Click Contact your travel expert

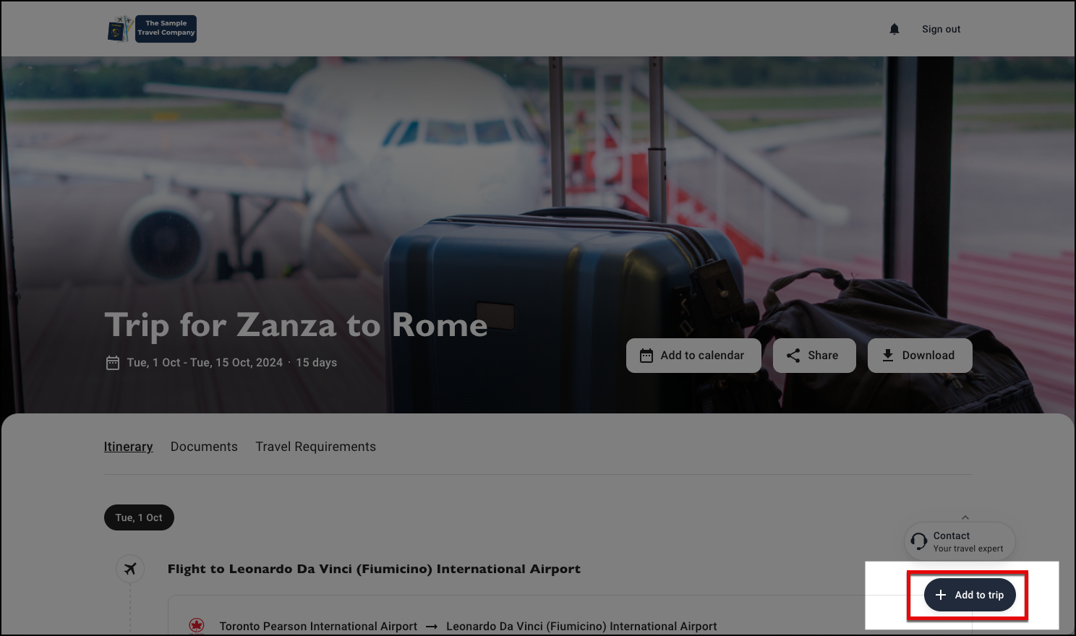coord(960,541)
